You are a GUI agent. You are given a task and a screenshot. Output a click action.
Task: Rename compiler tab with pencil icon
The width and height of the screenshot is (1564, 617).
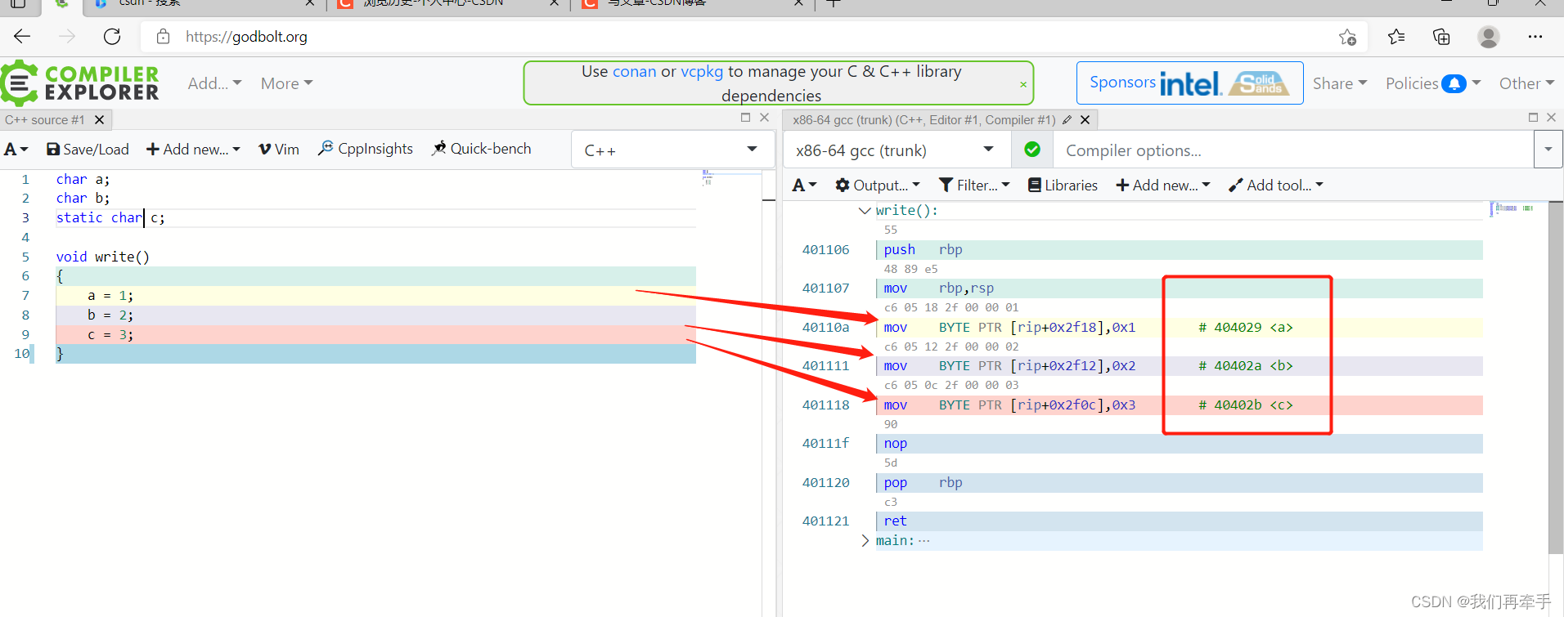pos(1067,119)
